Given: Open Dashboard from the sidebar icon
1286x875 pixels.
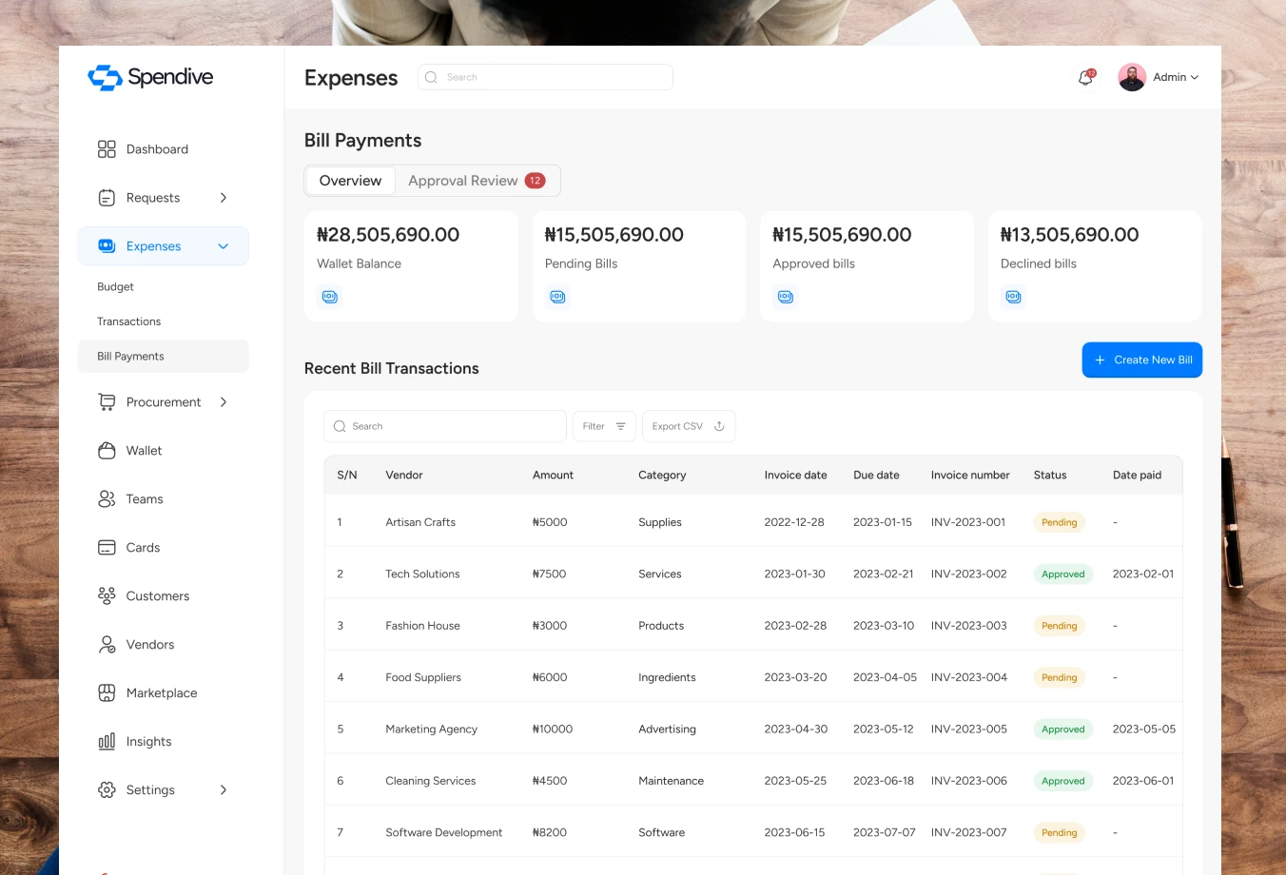Looking at the screenshot, I should coord(107,149).
